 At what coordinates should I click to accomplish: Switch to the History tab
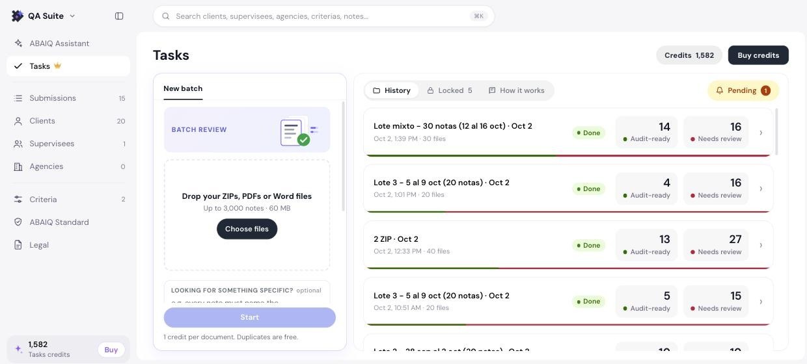392,90
